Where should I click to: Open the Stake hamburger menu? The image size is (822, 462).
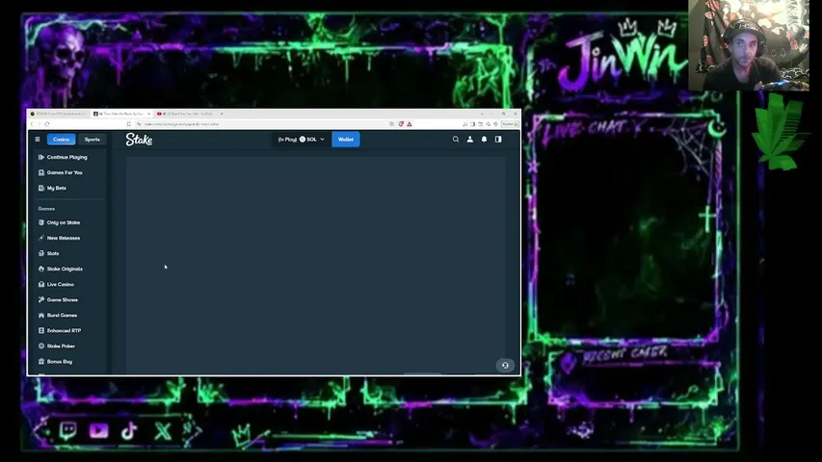pyautogui.click(x=38, y=140)
